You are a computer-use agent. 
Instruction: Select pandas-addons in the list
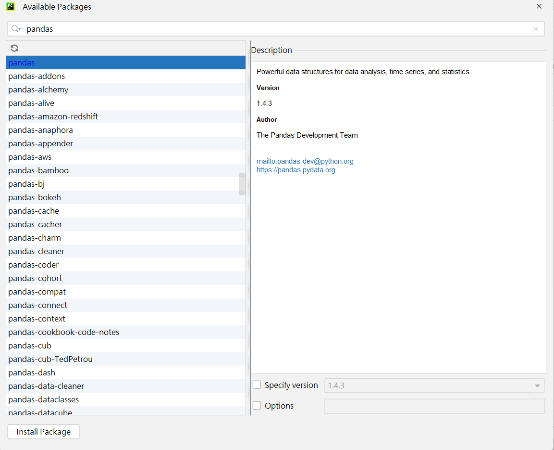(x=126, y=76)
